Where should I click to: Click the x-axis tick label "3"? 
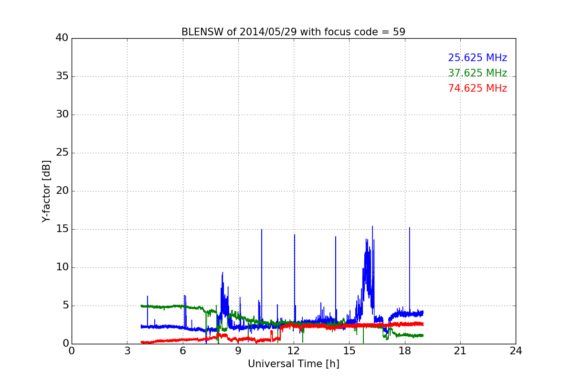[x=127, y=351]
